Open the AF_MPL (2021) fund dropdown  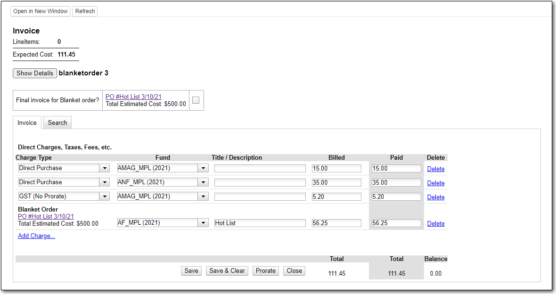pyautogui.click(x=203, y=223)
